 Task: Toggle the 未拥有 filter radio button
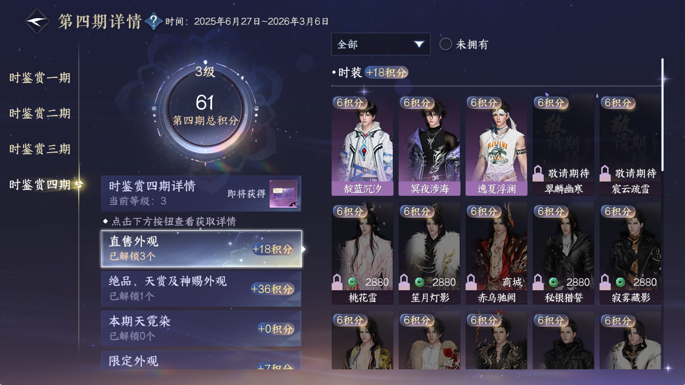coord(445,44)
